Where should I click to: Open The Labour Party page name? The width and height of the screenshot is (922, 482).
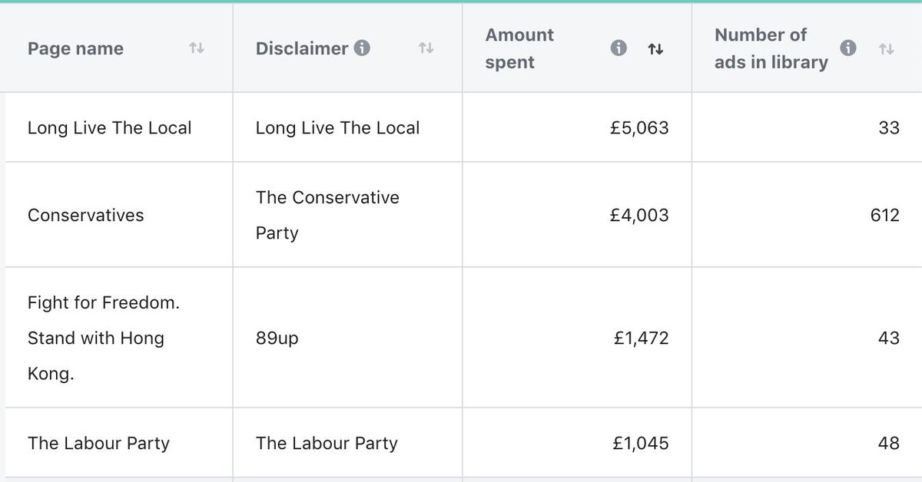pos(98,443)
